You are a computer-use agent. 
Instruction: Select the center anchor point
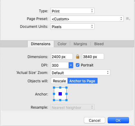point(60,94)
